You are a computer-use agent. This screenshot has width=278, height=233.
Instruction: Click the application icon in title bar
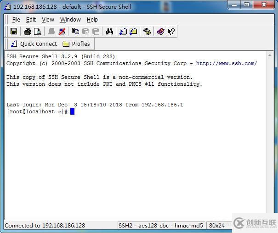(x=7, y=7)
